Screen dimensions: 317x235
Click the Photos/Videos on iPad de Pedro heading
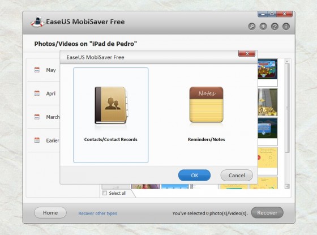tap(85, 44)
